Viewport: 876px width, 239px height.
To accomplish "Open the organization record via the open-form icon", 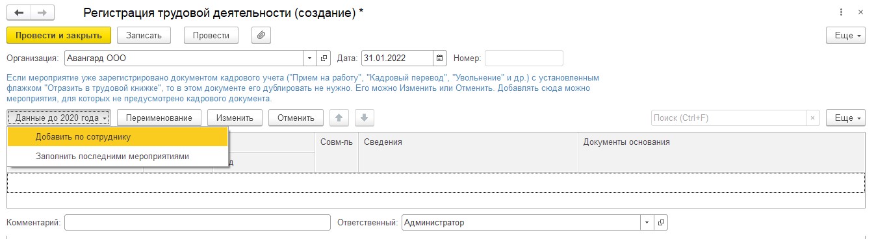I will [x=324, y=58].
